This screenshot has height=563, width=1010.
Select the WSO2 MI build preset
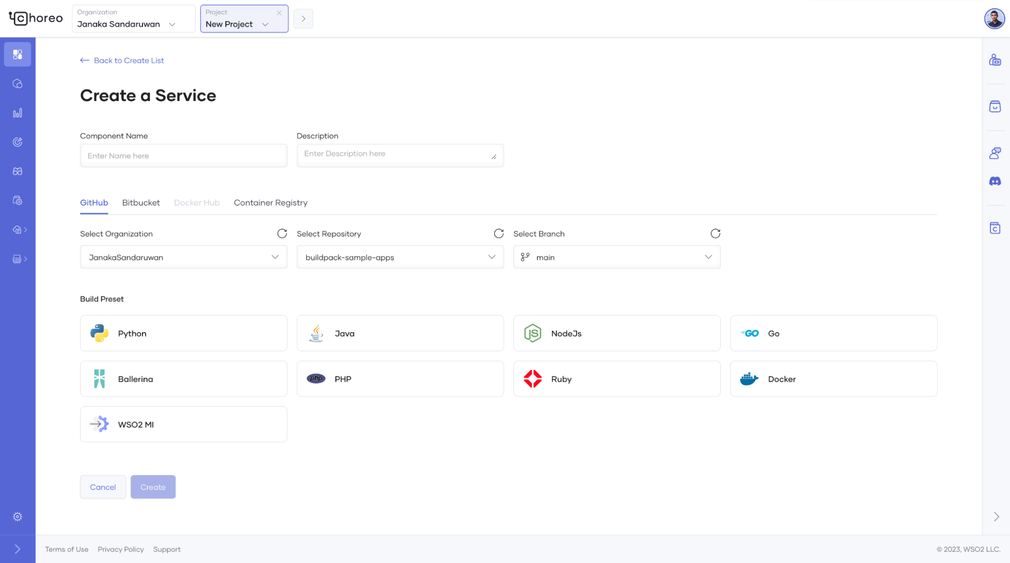183,424
